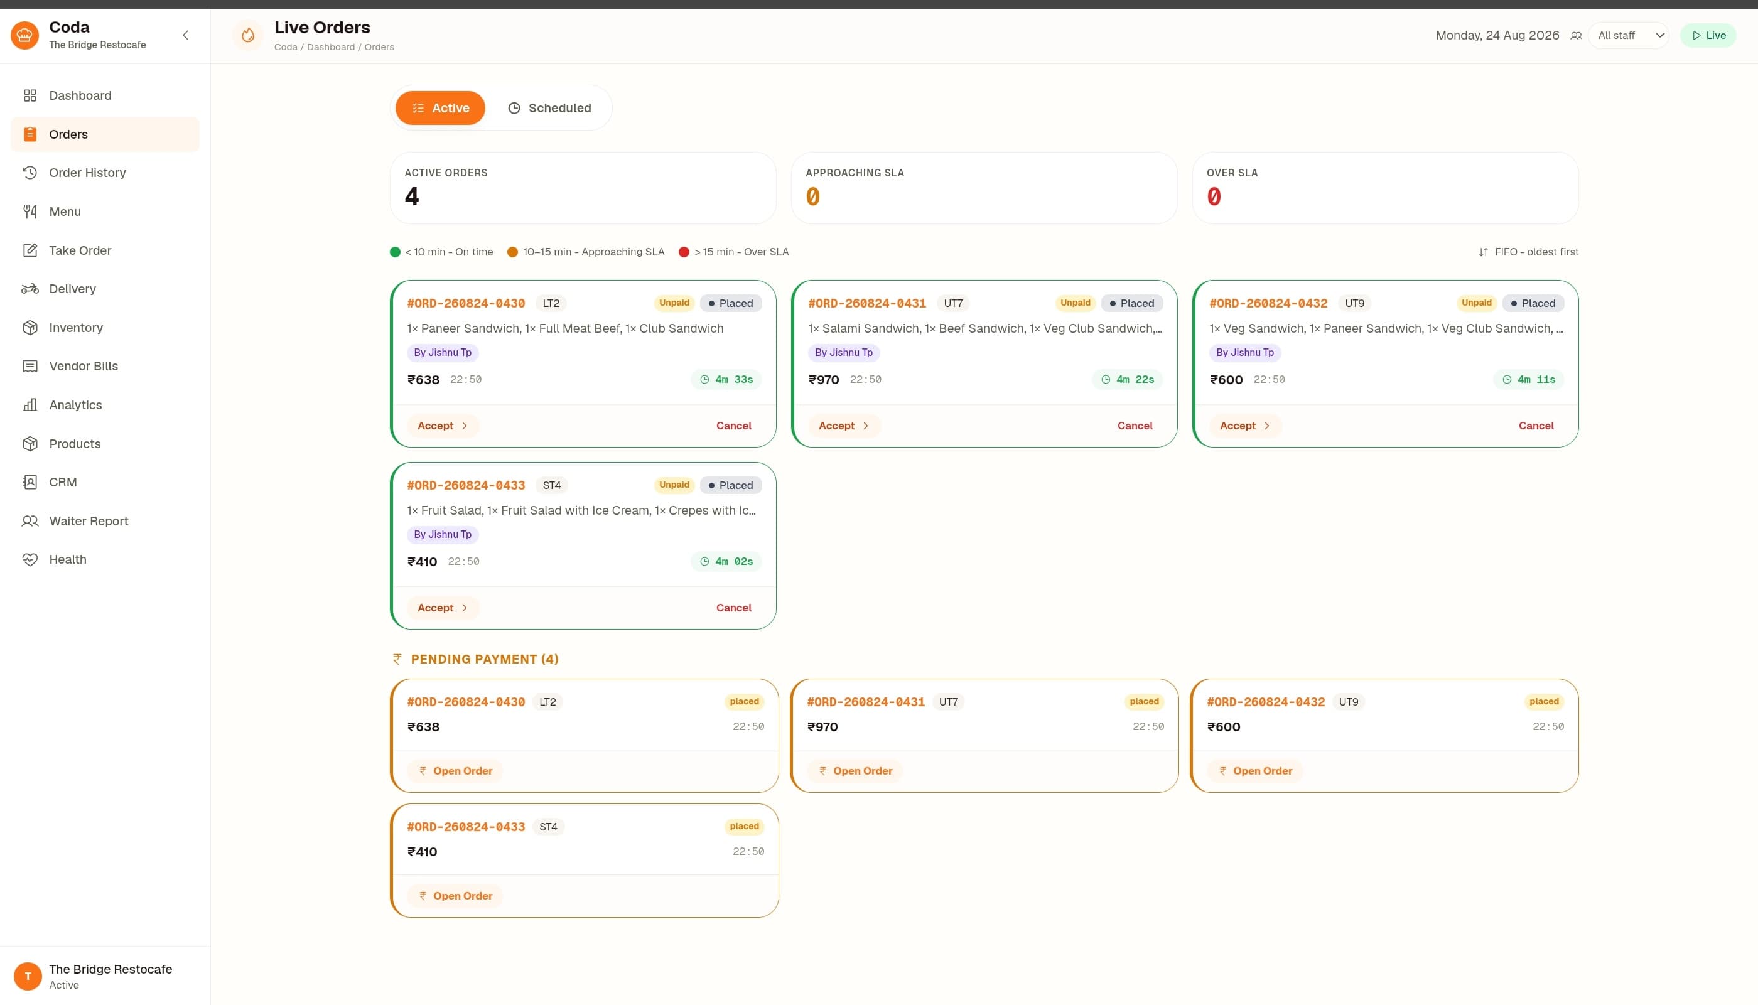
Task: Click the Take Order pencil icon
Action: [x=30, y=250]
